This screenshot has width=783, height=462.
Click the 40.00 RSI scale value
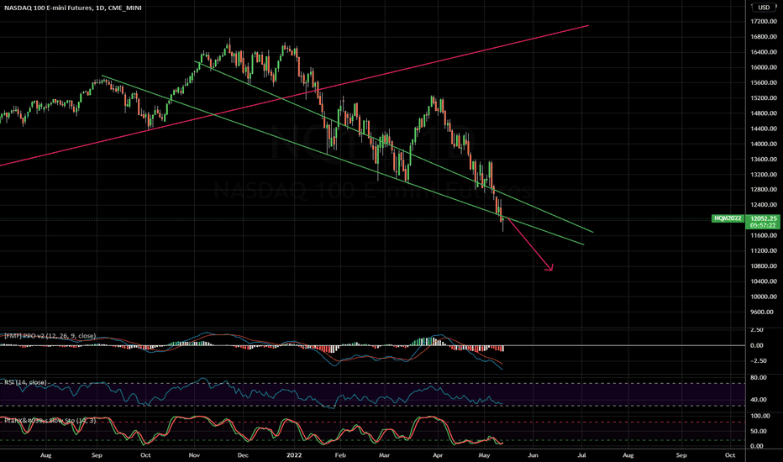pos(759,400)
